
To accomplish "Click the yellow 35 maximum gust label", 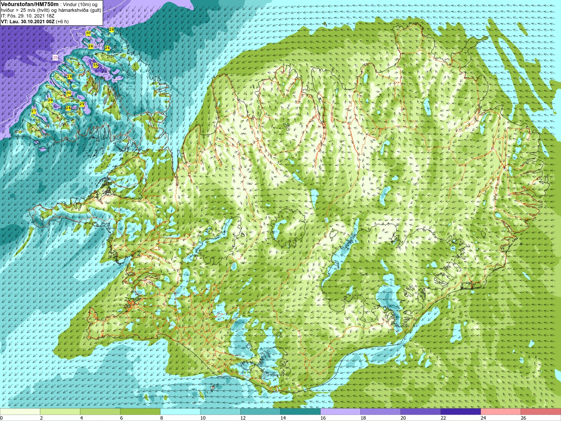I will [x=96, y=65].
